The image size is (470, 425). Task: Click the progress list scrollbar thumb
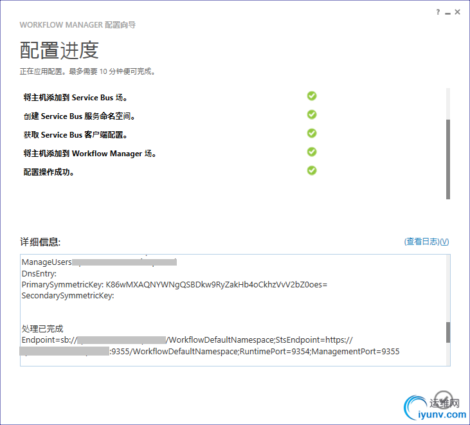click(448, 159)
